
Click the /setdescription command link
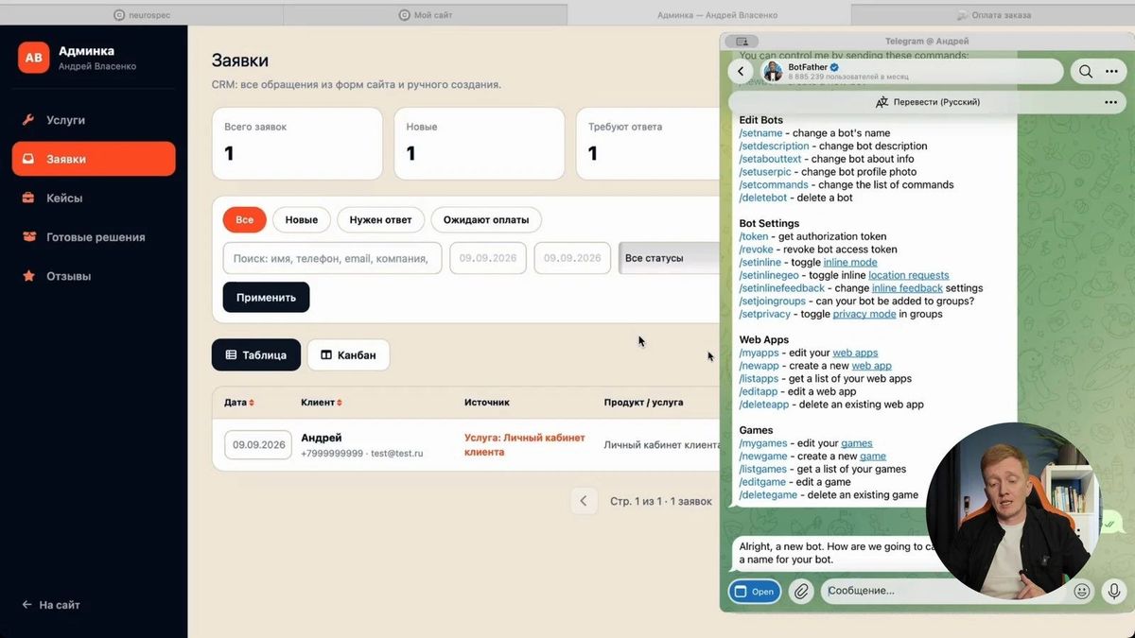pyautogui.click(x=775, y=147)
